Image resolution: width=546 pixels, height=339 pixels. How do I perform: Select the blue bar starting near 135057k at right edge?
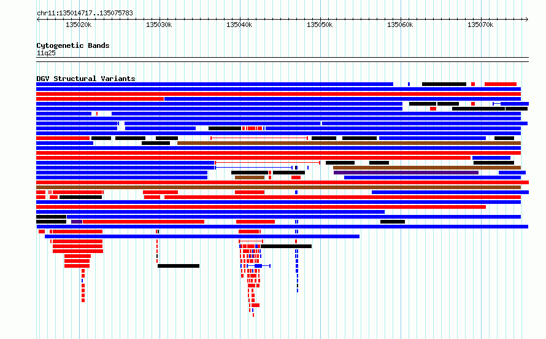[x=450, y=192]
